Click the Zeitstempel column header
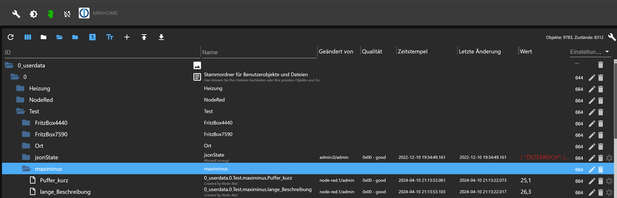The height and width of the screenshot is (198, 617). [x=412, y=52]
